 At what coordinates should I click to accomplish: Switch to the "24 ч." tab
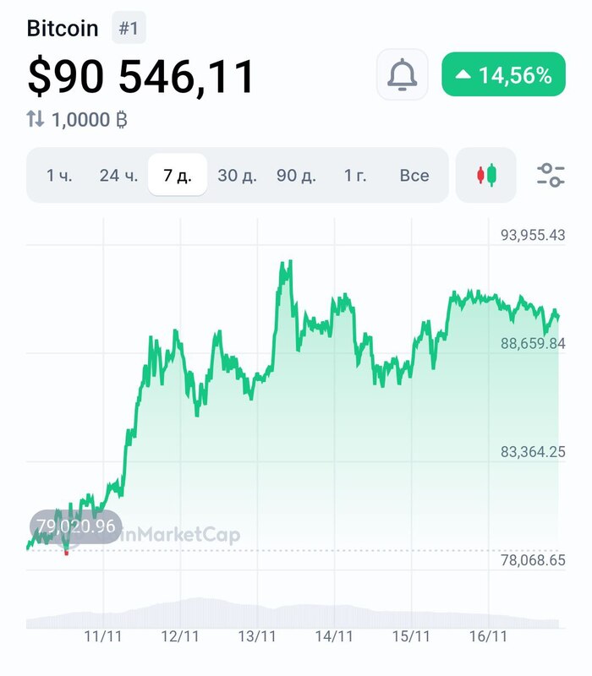coord(118,174)
